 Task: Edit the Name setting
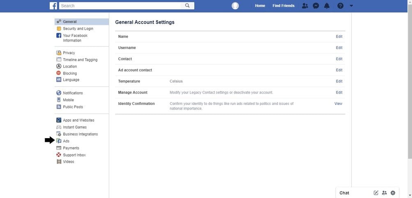pos(339,36)
